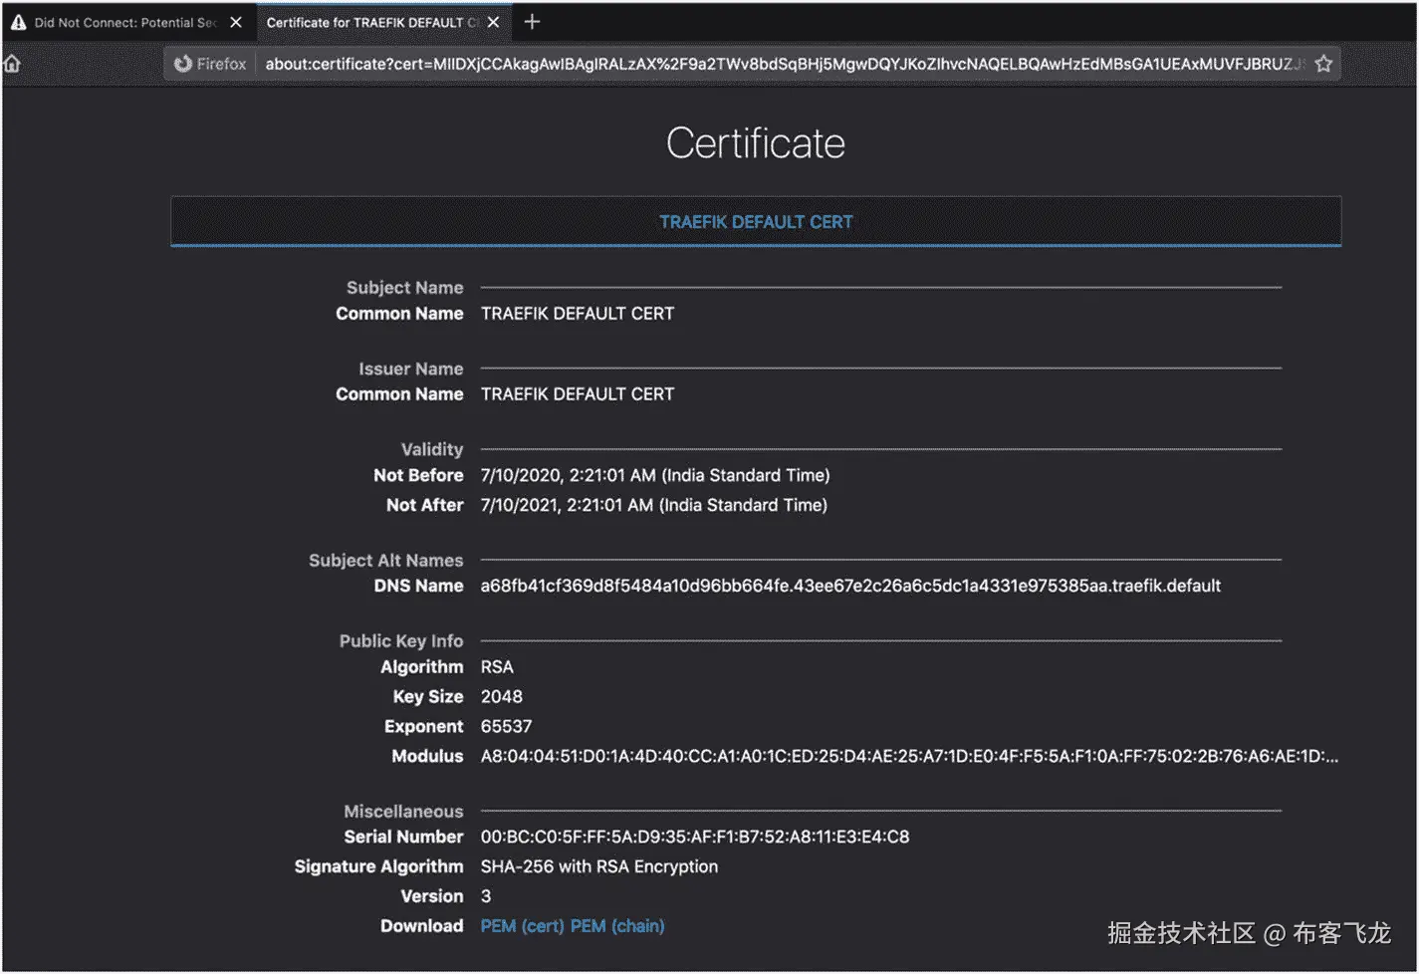
Task: Click the Subject Alt Names section label
Action: (386, 561)
